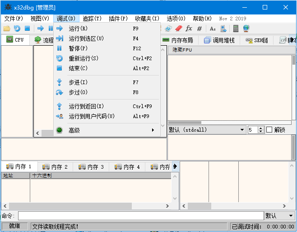
Task: Click stack pane scroll right arrow
Action: click(x=284, y=206)
